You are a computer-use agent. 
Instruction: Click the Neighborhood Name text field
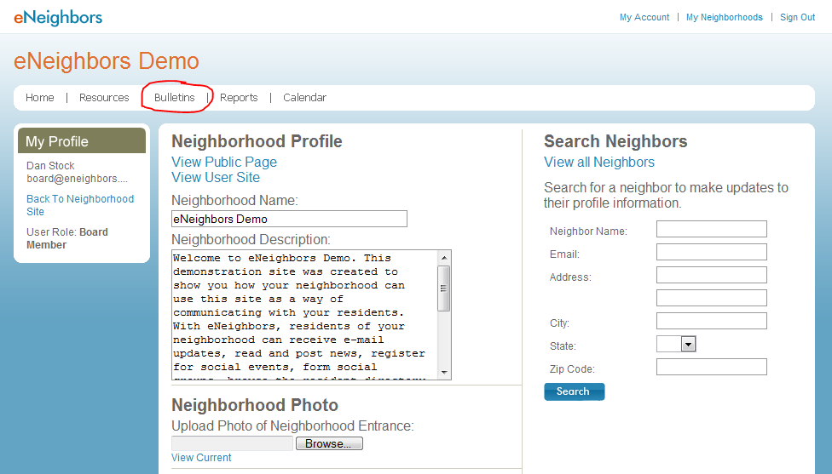(x=289, y=219)
